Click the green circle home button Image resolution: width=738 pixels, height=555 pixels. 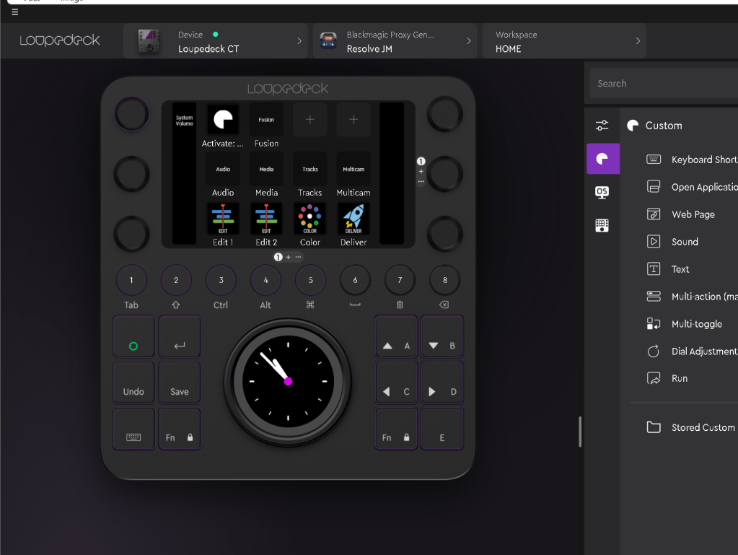[x=133, y=336]
